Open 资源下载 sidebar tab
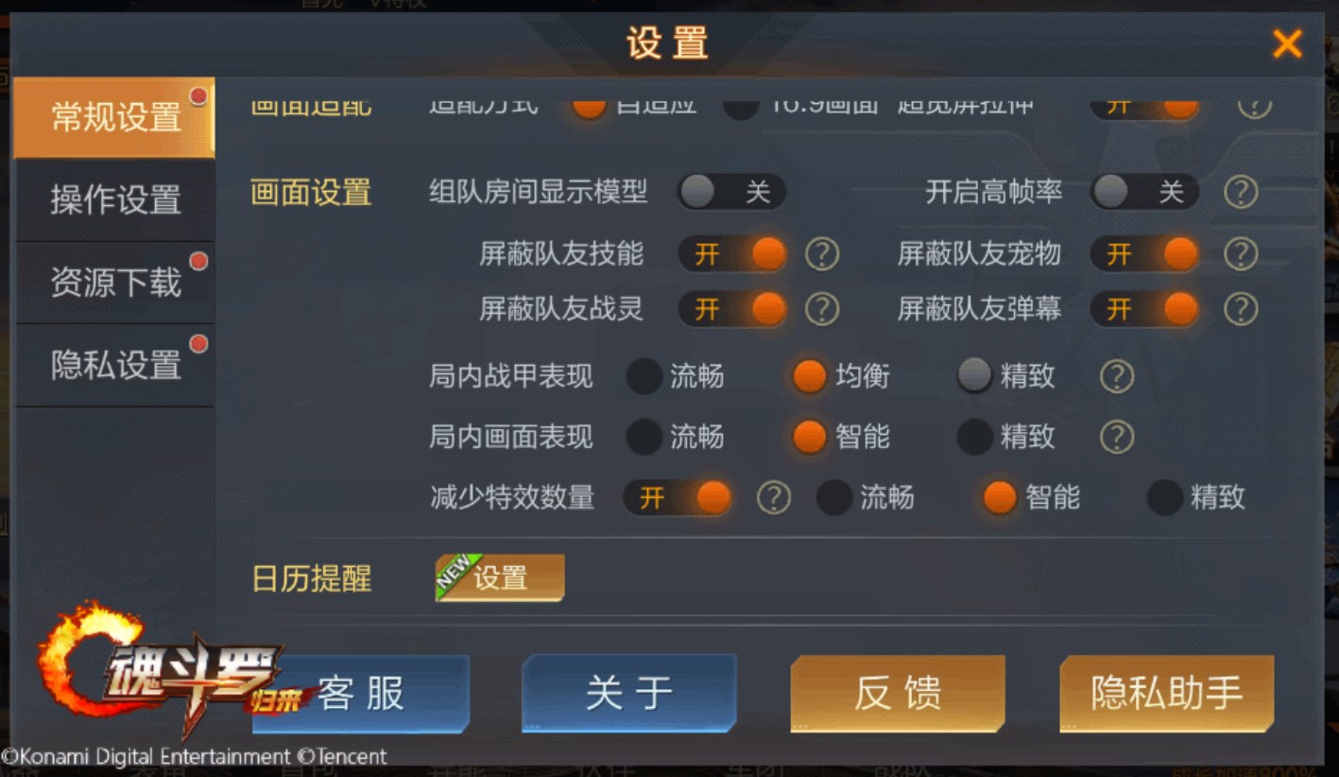Image resolution: width=1339 pixels, height=777 pixels. pyautogui.click(x=115, y=283)
